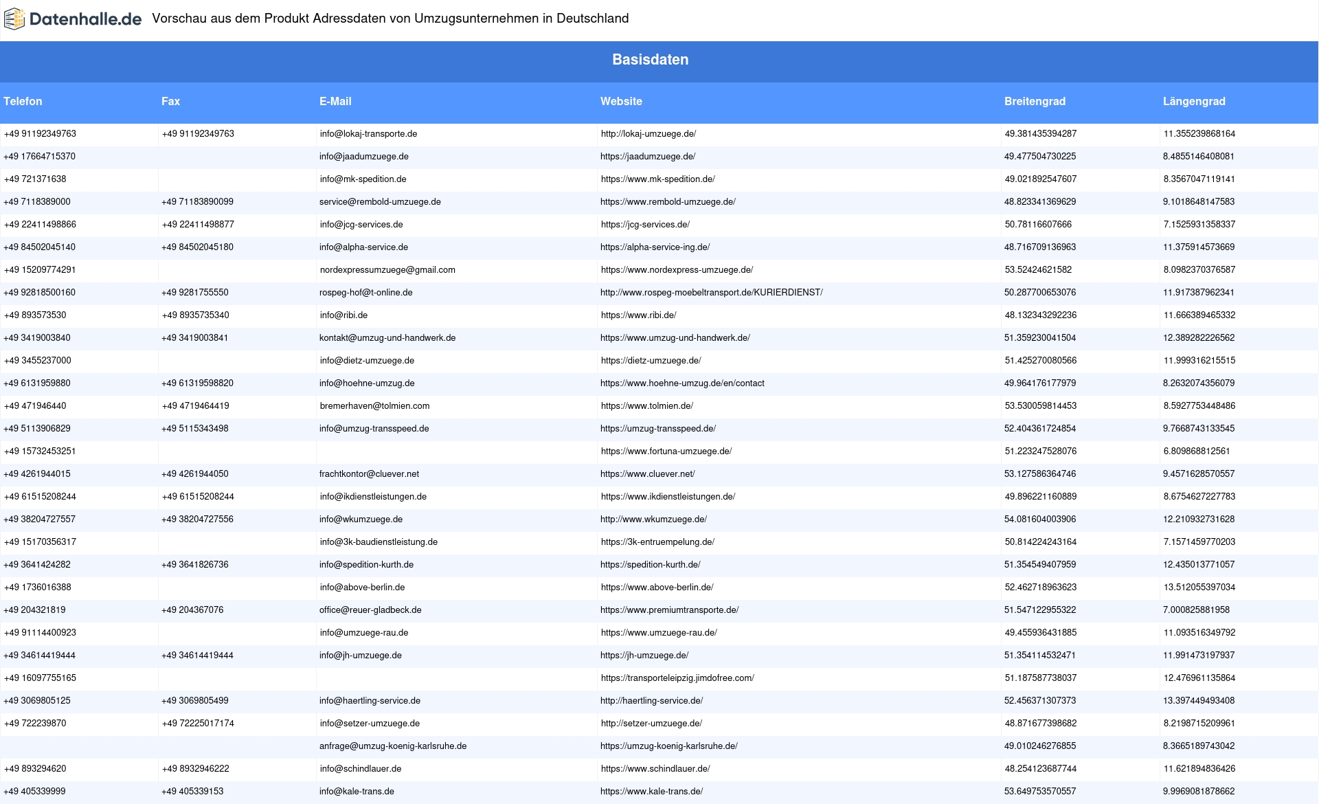Image resolution: width=1319 pixels, height=804 pixels.
Task: Select longitude value 7.000825881958
Action: (x=1197, y=610)
